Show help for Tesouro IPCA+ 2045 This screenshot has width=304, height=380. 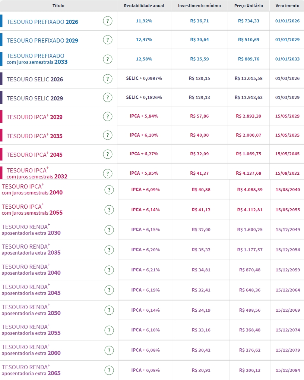(x=107, y=154)
